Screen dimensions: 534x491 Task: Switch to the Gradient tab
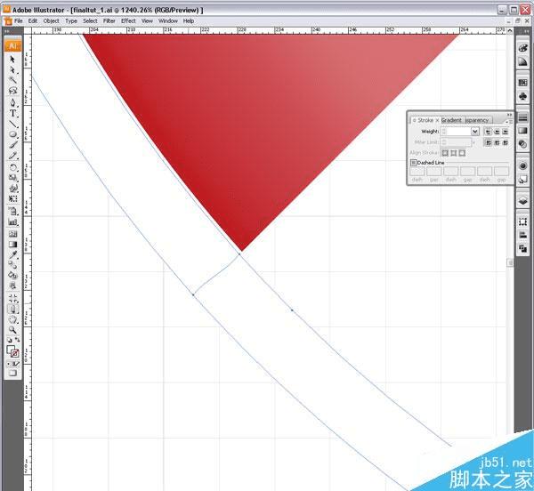tap(451, 120)
